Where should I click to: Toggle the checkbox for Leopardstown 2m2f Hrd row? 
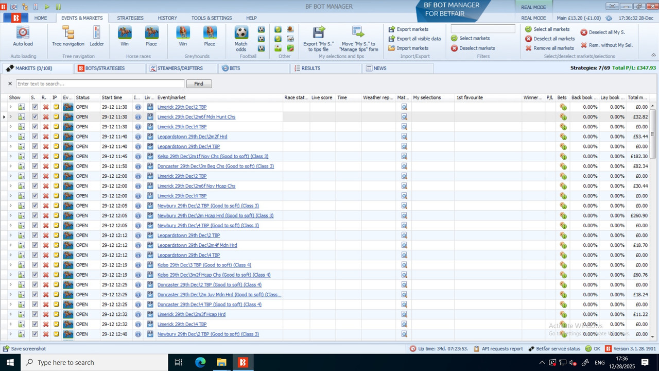tap(35, 137)
